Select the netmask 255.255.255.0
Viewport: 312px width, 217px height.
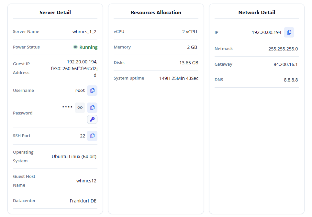pos(283,49)
